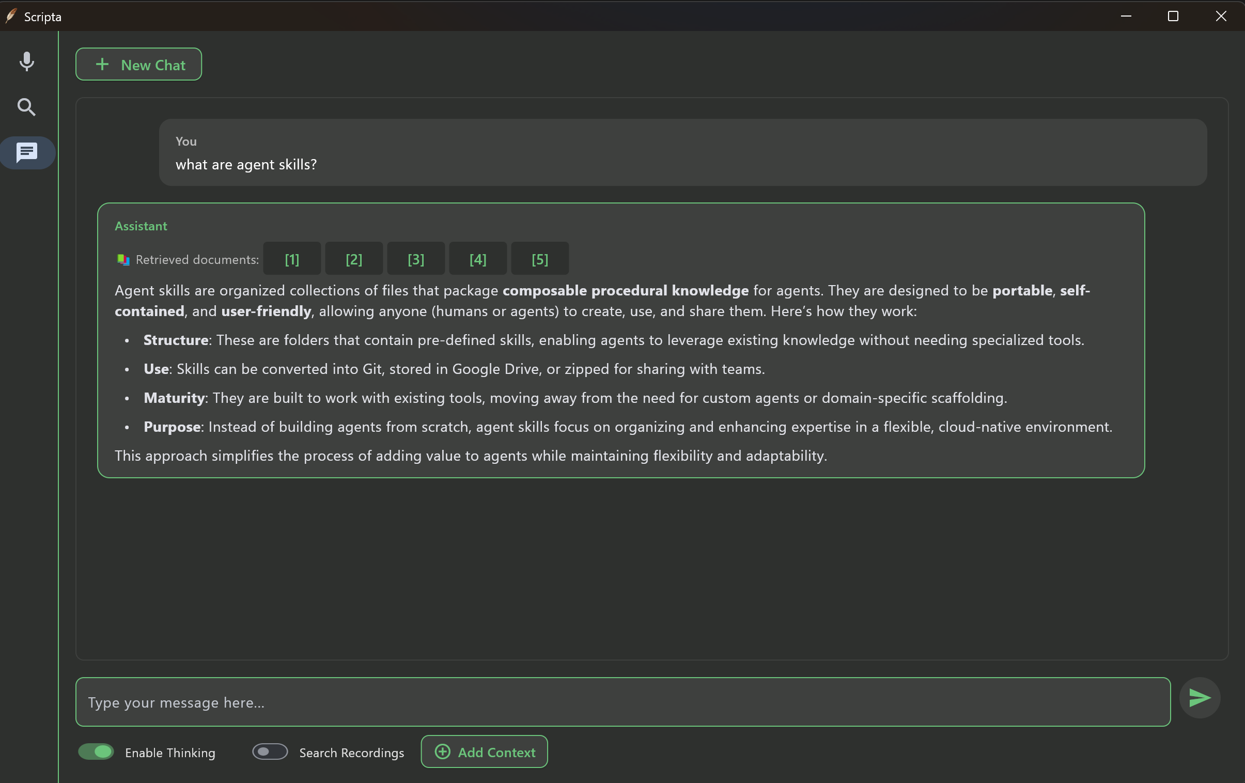Start a New Chat
This screenshot has width=1245, height=783.
[x=138, y=65]
